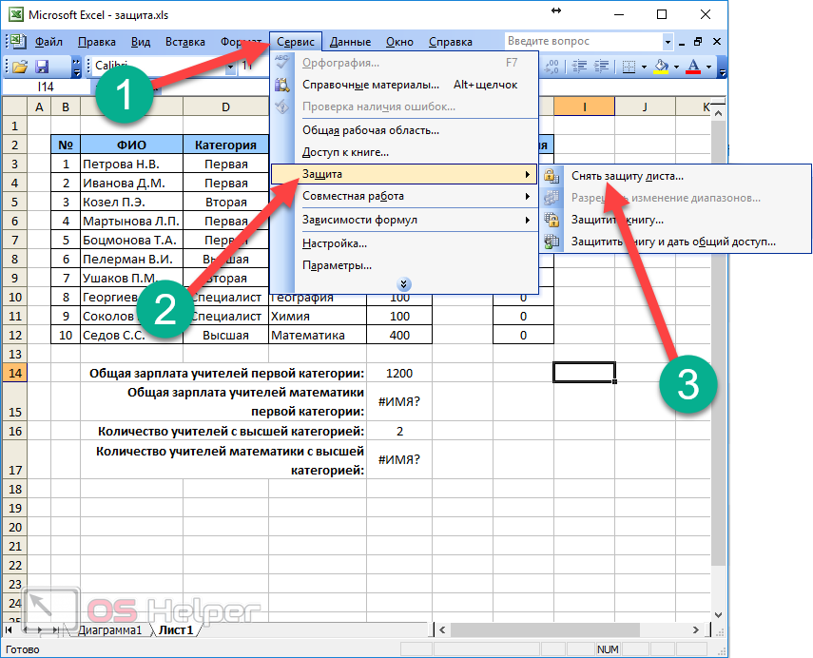
Task: Open the Защита submenu
Action: click(x=404, y=174)
